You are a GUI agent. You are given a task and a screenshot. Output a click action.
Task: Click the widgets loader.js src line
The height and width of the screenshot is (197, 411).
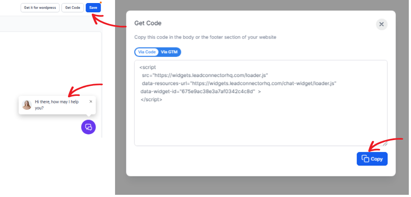click(x=205, y=75)
